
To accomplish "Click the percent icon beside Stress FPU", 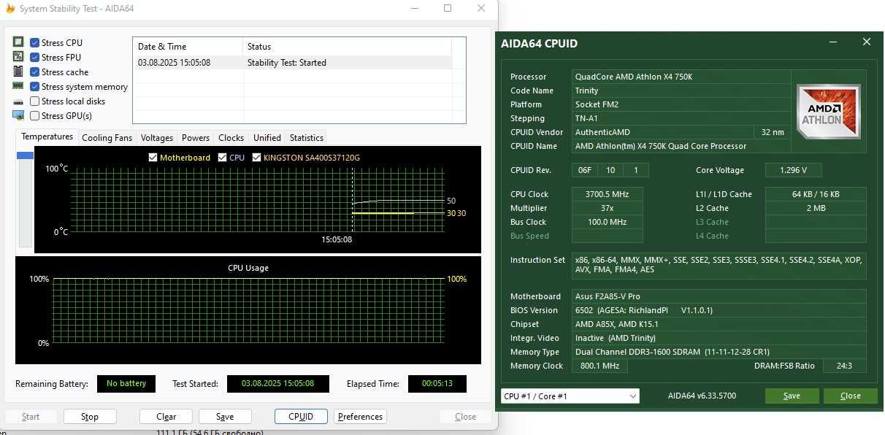I will pos(18,57).
